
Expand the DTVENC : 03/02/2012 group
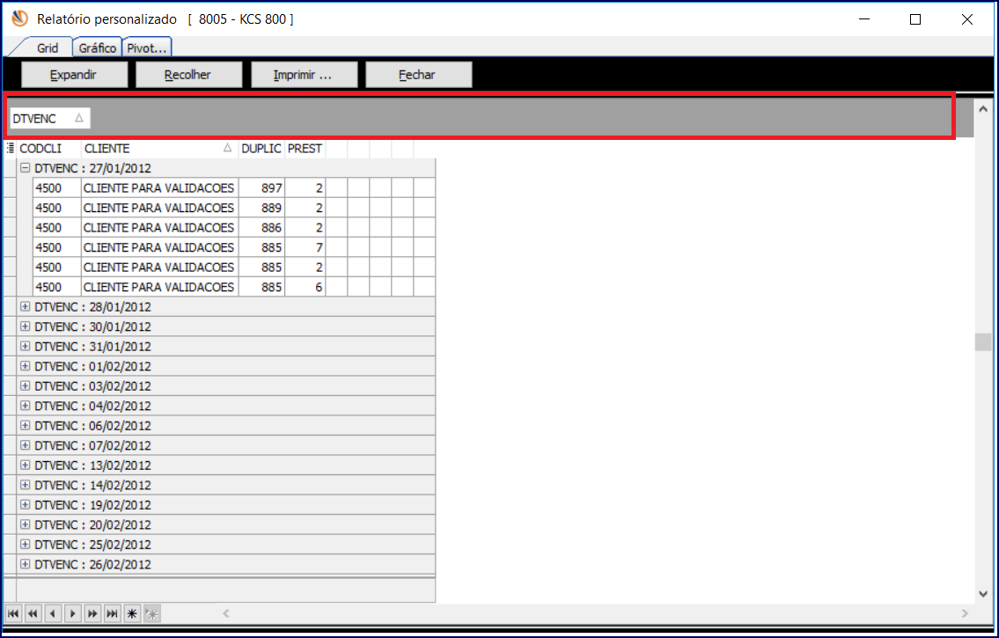pyautogui.click(x=25, y=385)
